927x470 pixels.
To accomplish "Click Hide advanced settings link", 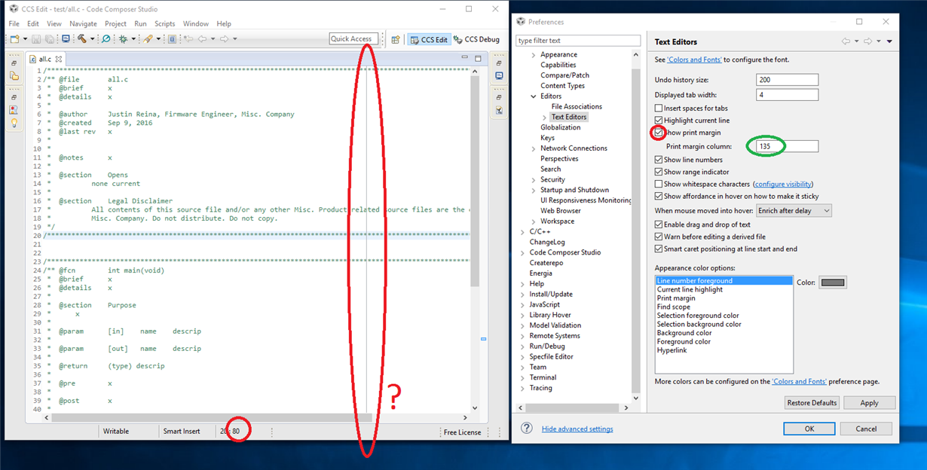I will tap(577, 429).
